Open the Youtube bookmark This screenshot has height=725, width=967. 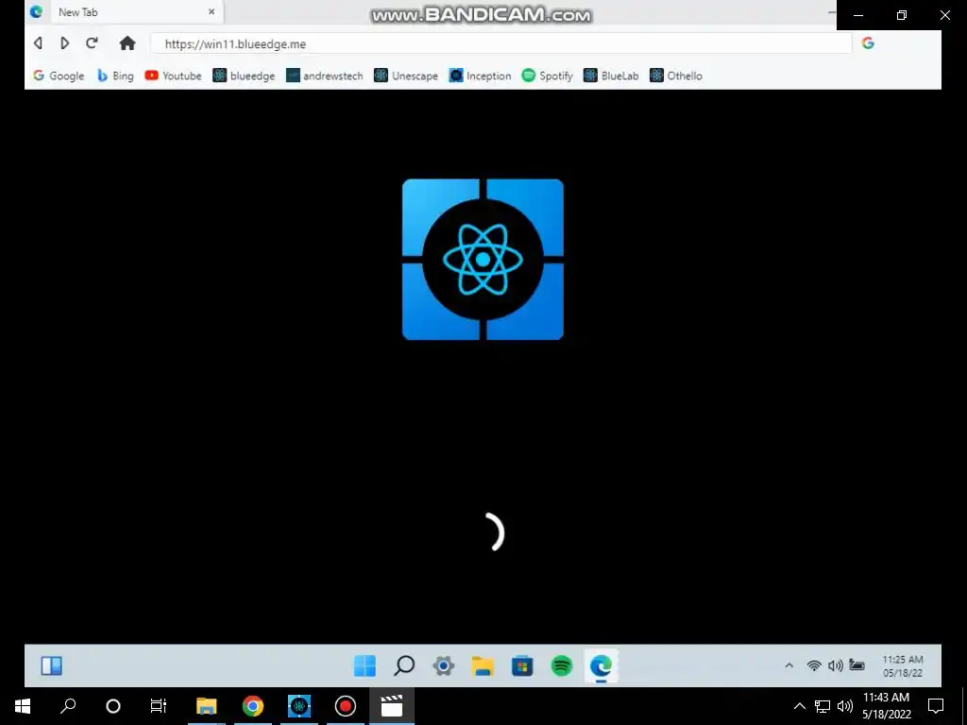(x=174, y=76)
